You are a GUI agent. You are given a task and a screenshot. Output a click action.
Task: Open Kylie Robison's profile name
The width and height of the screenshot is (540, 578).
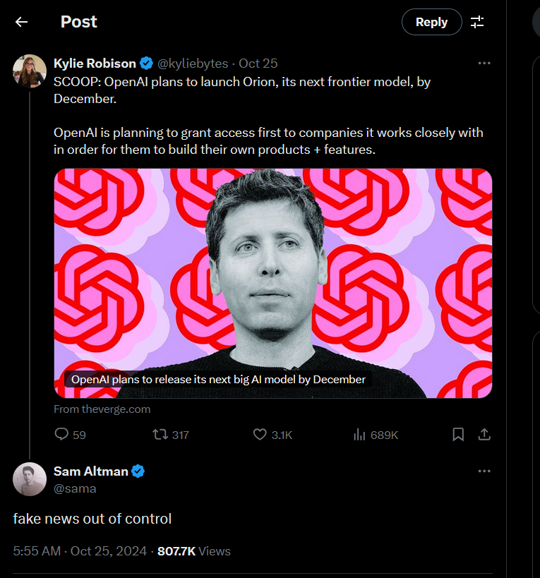95,64
